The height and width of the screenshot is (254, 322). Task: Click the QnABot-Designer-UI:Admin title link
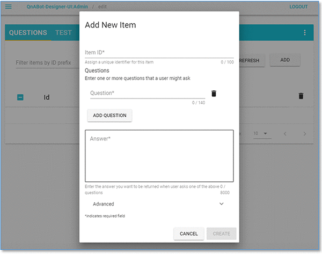tap(57, 6)
